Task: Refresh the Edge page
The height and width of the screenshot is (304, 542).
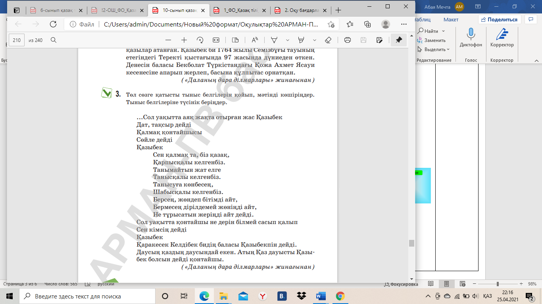Action: click(x=53, y=24)
